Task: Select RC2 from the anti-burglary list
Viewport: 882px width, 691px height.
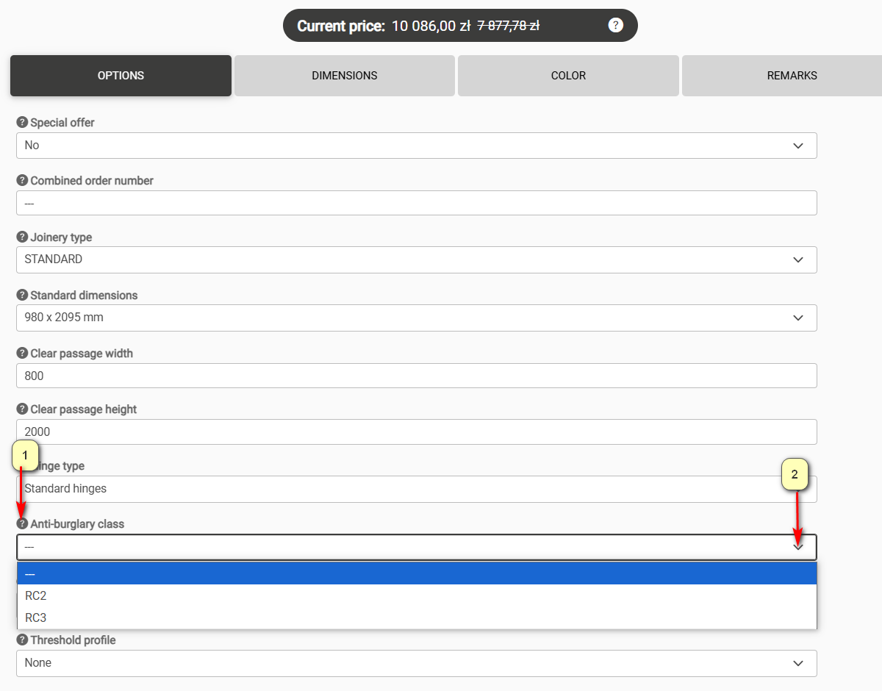Action: coord(36,595)
